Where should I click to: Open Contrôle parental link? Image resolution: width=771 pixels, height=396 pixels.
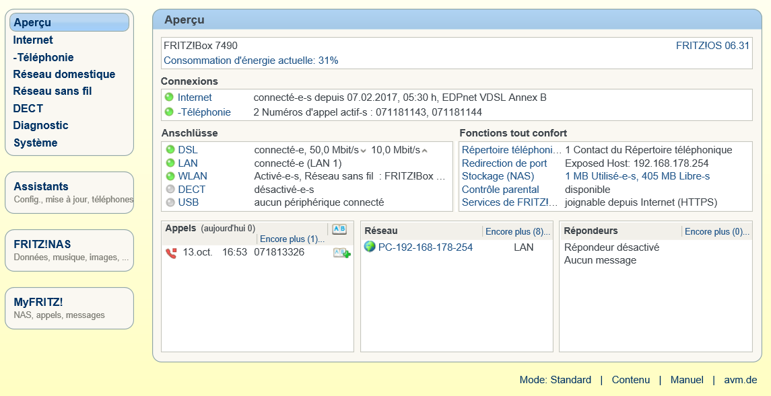[500, 189]
